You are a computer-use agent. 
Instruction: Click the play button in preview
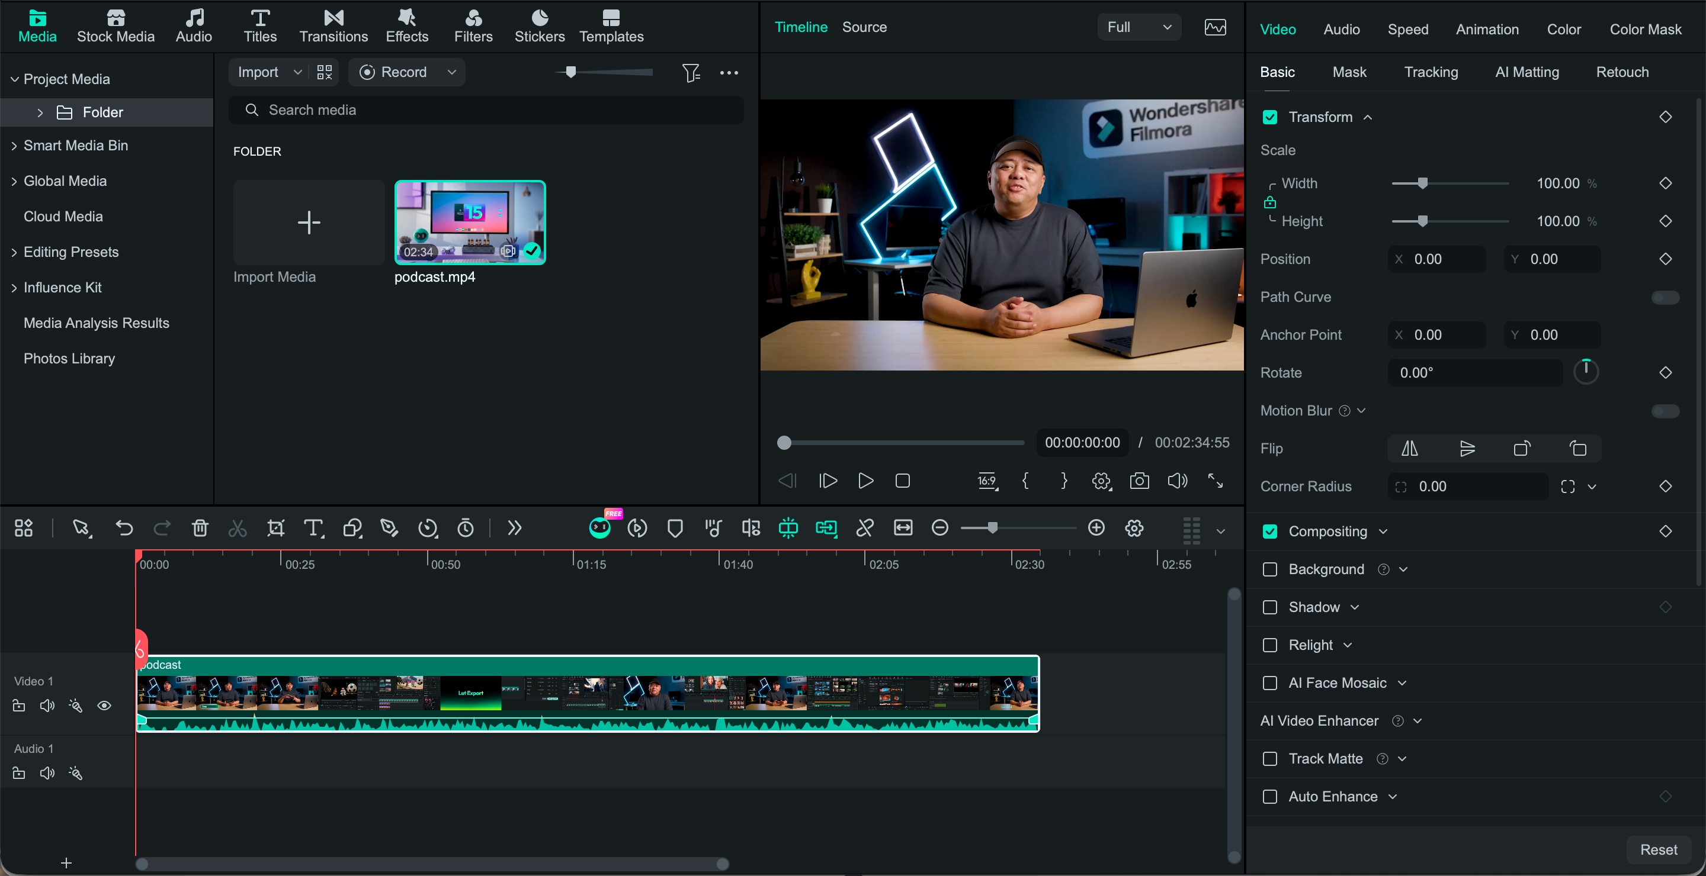pos(865,481)
